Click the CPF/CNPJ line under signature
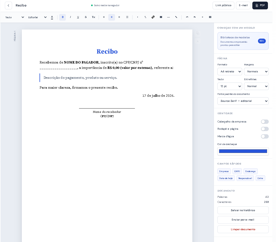 point(107,116)
